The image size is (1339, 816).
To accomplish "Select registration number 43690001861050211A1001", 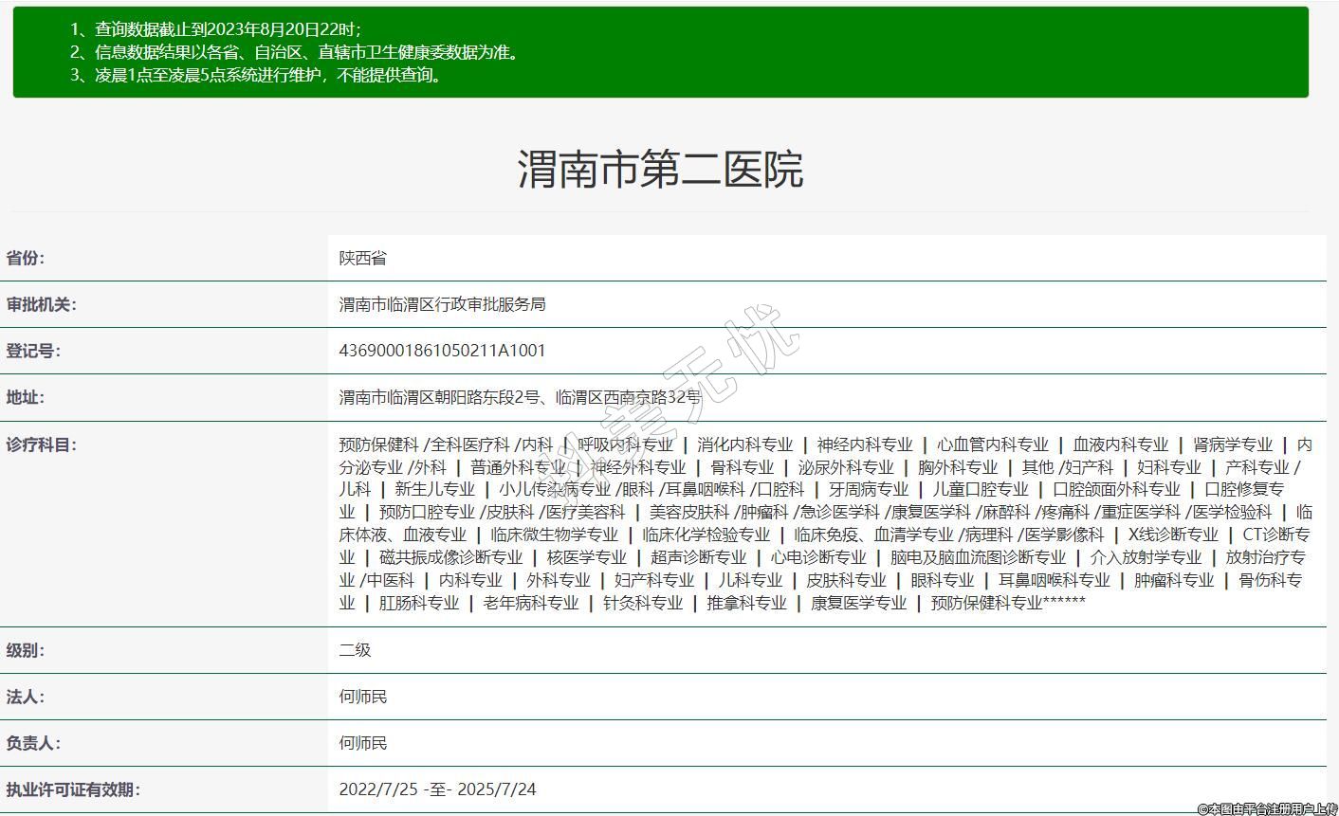I will (442, 351).
